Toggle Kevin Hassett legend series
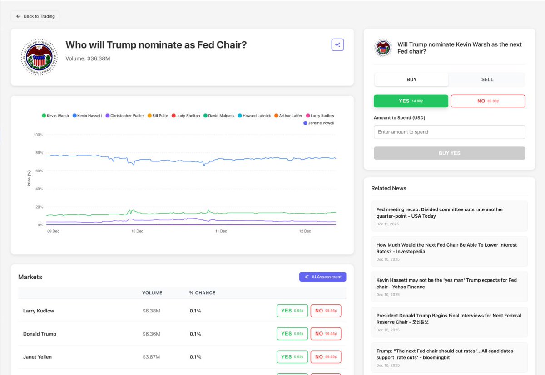Screen dimensions: 545x375 pyautogui.click(x=88, y=116)
